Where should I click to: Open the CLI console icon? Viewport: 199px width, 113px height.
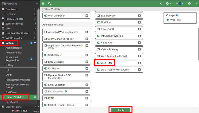click(161, 3)
